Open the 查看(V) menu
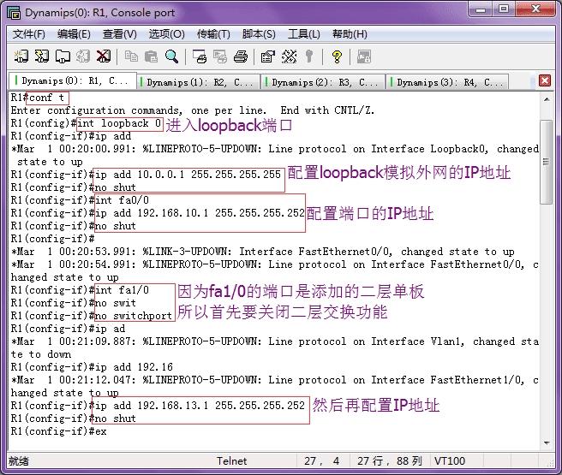 120,34
